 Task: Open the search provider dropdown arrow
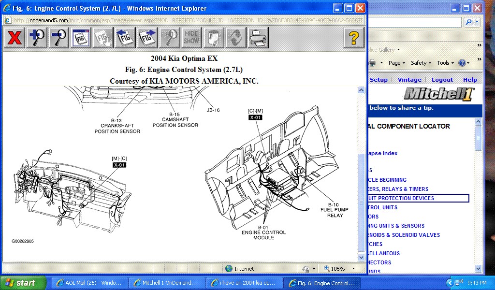477,22
